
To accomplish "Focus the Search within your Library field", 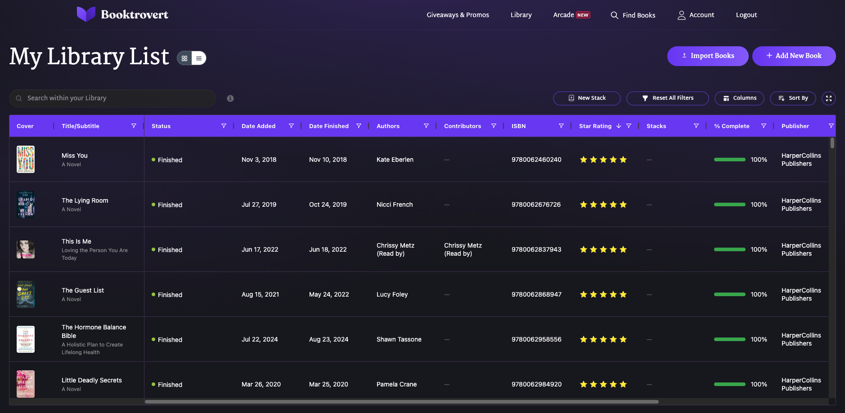I will point(112,98).
